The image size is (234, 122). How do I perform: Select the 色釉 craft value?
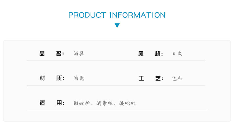[177, 78]
